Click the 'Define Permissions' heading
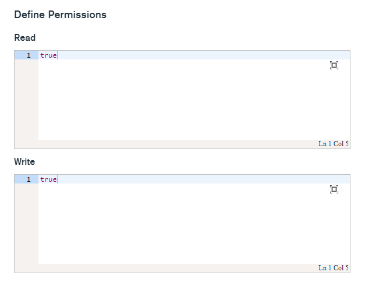 click(x=60, y=15)
